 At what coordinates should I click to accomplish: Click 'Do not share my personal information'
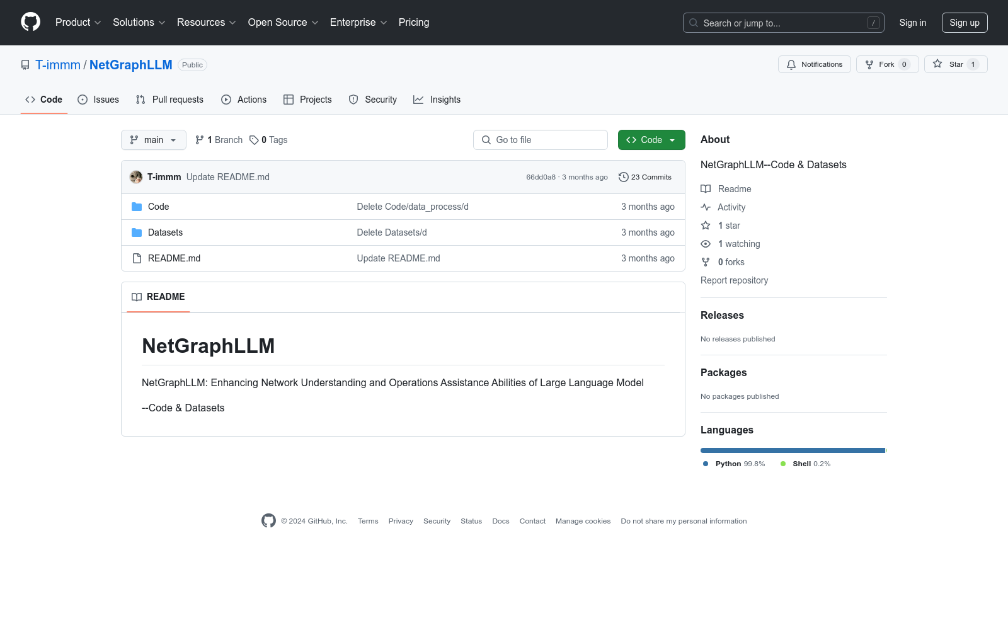[x=684, y=521]
